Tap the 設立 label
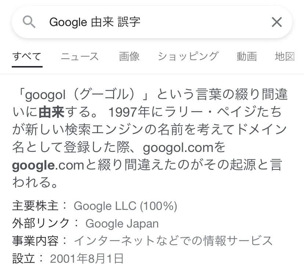 click(x=23, y=258)
